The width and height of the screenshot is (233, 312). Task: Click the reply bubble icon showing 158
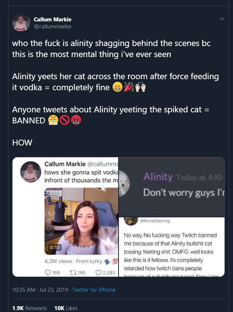(x=48, y=273)
